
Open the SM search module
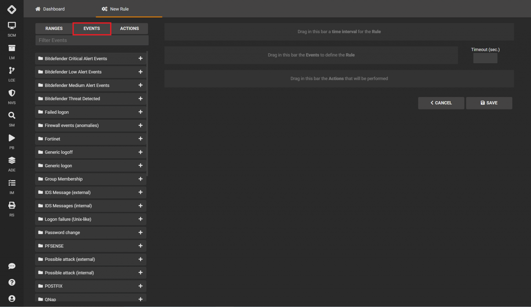(11, 116)
